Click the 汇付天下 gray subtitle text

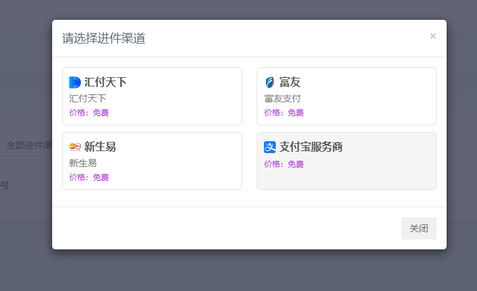coord(88,98)
